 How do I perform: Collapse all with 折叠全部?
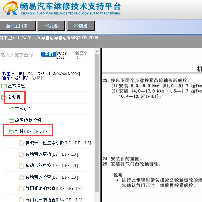81,55
